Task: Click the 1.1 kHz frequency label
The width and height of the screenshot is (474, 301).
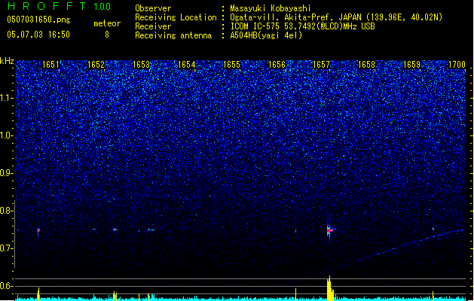Action: point(7,98)
